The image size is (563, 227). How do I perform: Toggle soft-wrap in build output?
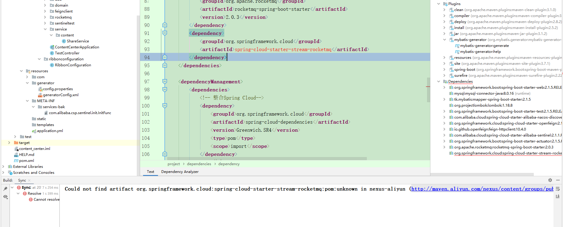pyautogui.click(x=558, y=189)
